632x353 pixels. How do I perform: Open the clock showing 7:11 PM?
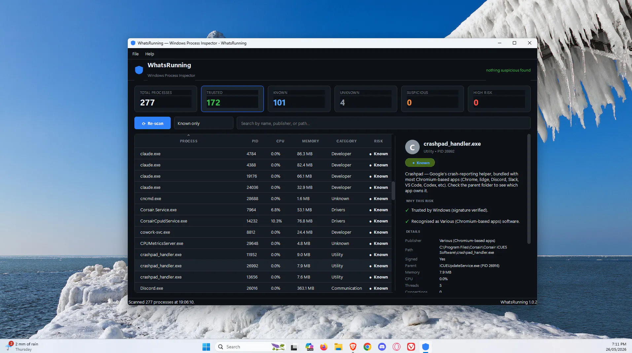point(616,346)
